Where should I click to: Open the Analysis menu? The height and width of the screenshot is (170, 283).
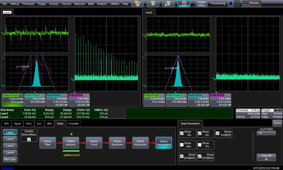pyautogui.click(x=102, y=4)
